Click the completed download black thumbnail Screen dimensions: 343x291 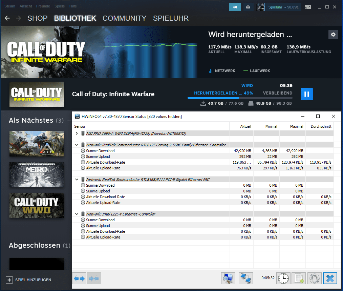tap(37, 264)
